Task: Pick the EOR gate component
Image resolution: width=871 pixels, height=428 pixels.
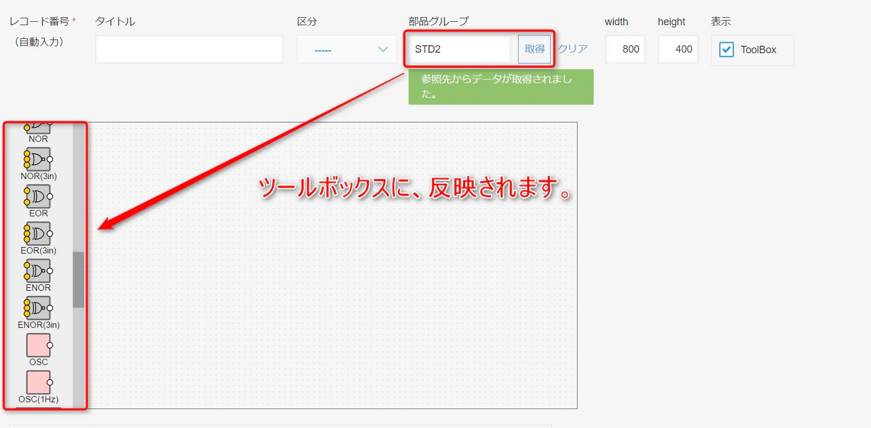Action: pyautogui.click(x=38, y=196)
